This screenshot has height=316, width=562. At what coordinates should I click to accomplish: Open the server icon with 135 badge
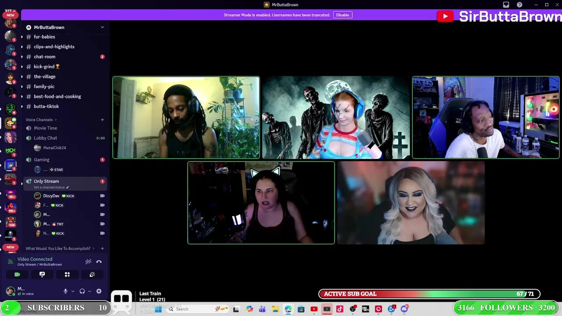click(11, 221)
